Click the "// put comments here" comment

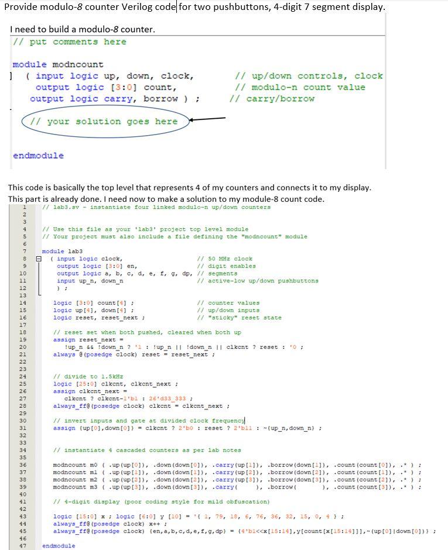click(70, 42)
